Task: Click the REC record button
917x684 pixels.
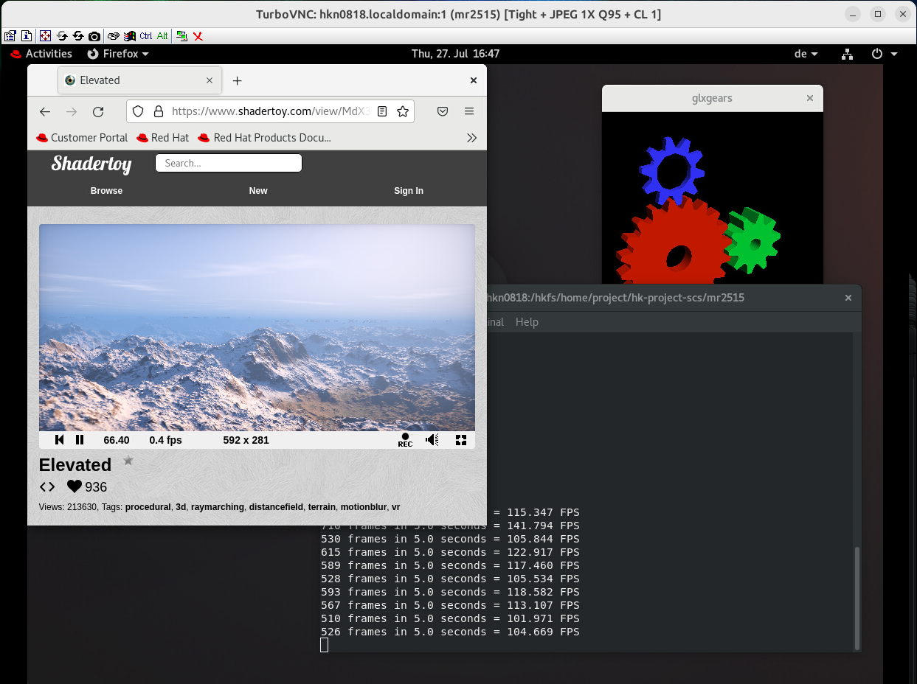Action: click(x=405, y=440)
